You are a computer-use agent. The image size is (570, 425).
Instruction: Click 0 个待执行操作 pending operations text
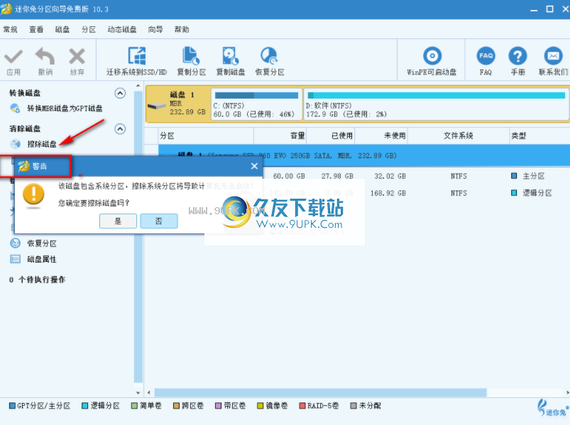(38, 280)
